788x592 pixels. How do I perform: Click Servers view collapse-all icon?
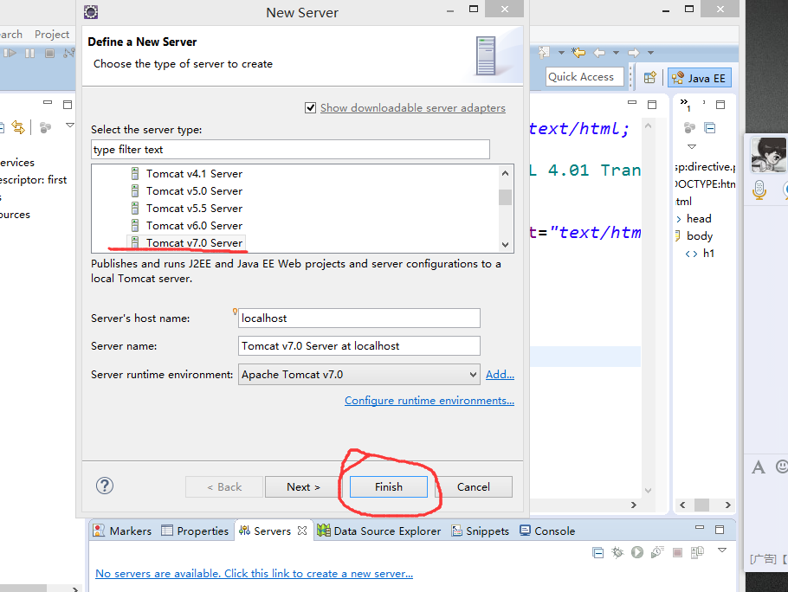598,553
